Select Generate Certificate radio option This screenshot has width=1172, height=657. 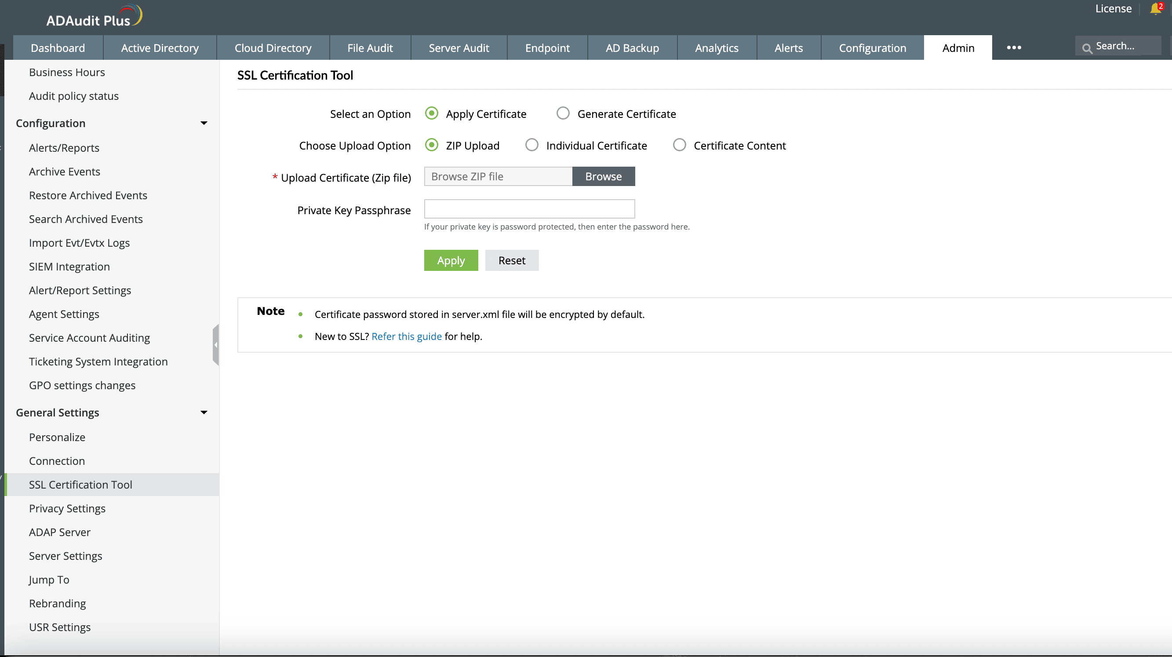pyautogui.click(x=563, y=113)
